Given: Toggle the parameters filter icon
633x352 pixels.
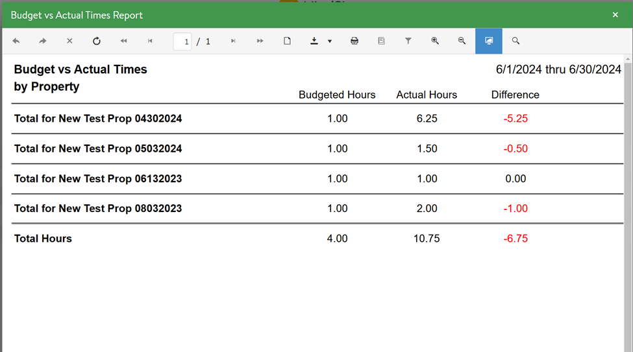Looking at the screenshot, I should click(408, 41).
